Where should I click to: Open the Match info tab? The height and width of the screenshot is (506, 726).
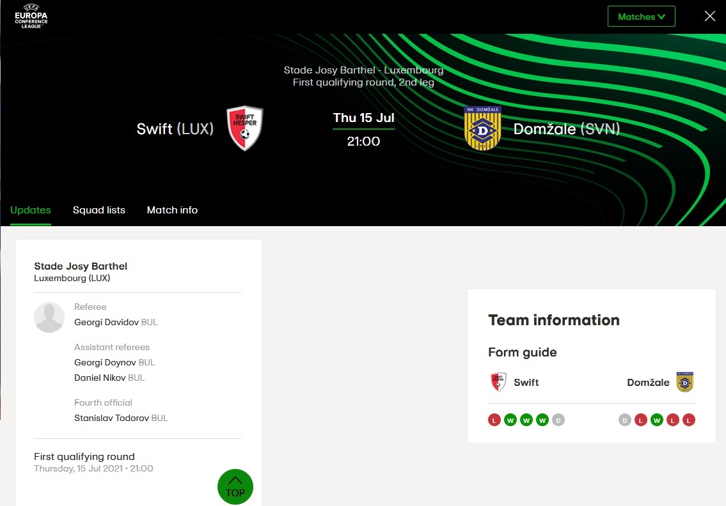coord(172,210)
